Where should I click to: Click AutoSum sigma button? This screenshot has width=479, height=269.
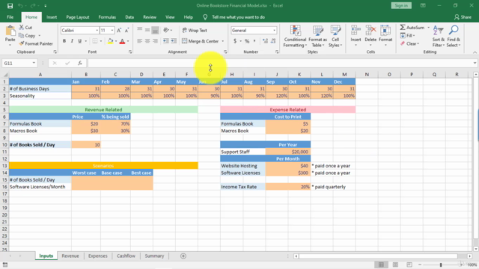click(412, 28)
